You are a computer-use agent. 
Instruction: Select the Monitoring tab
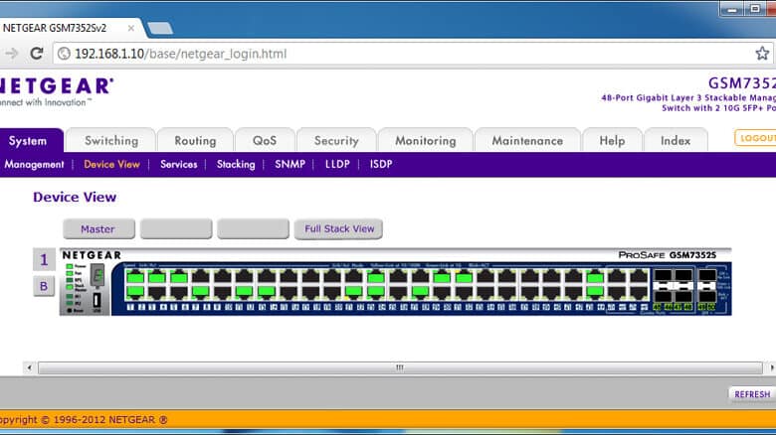click(x=425, y=140)
